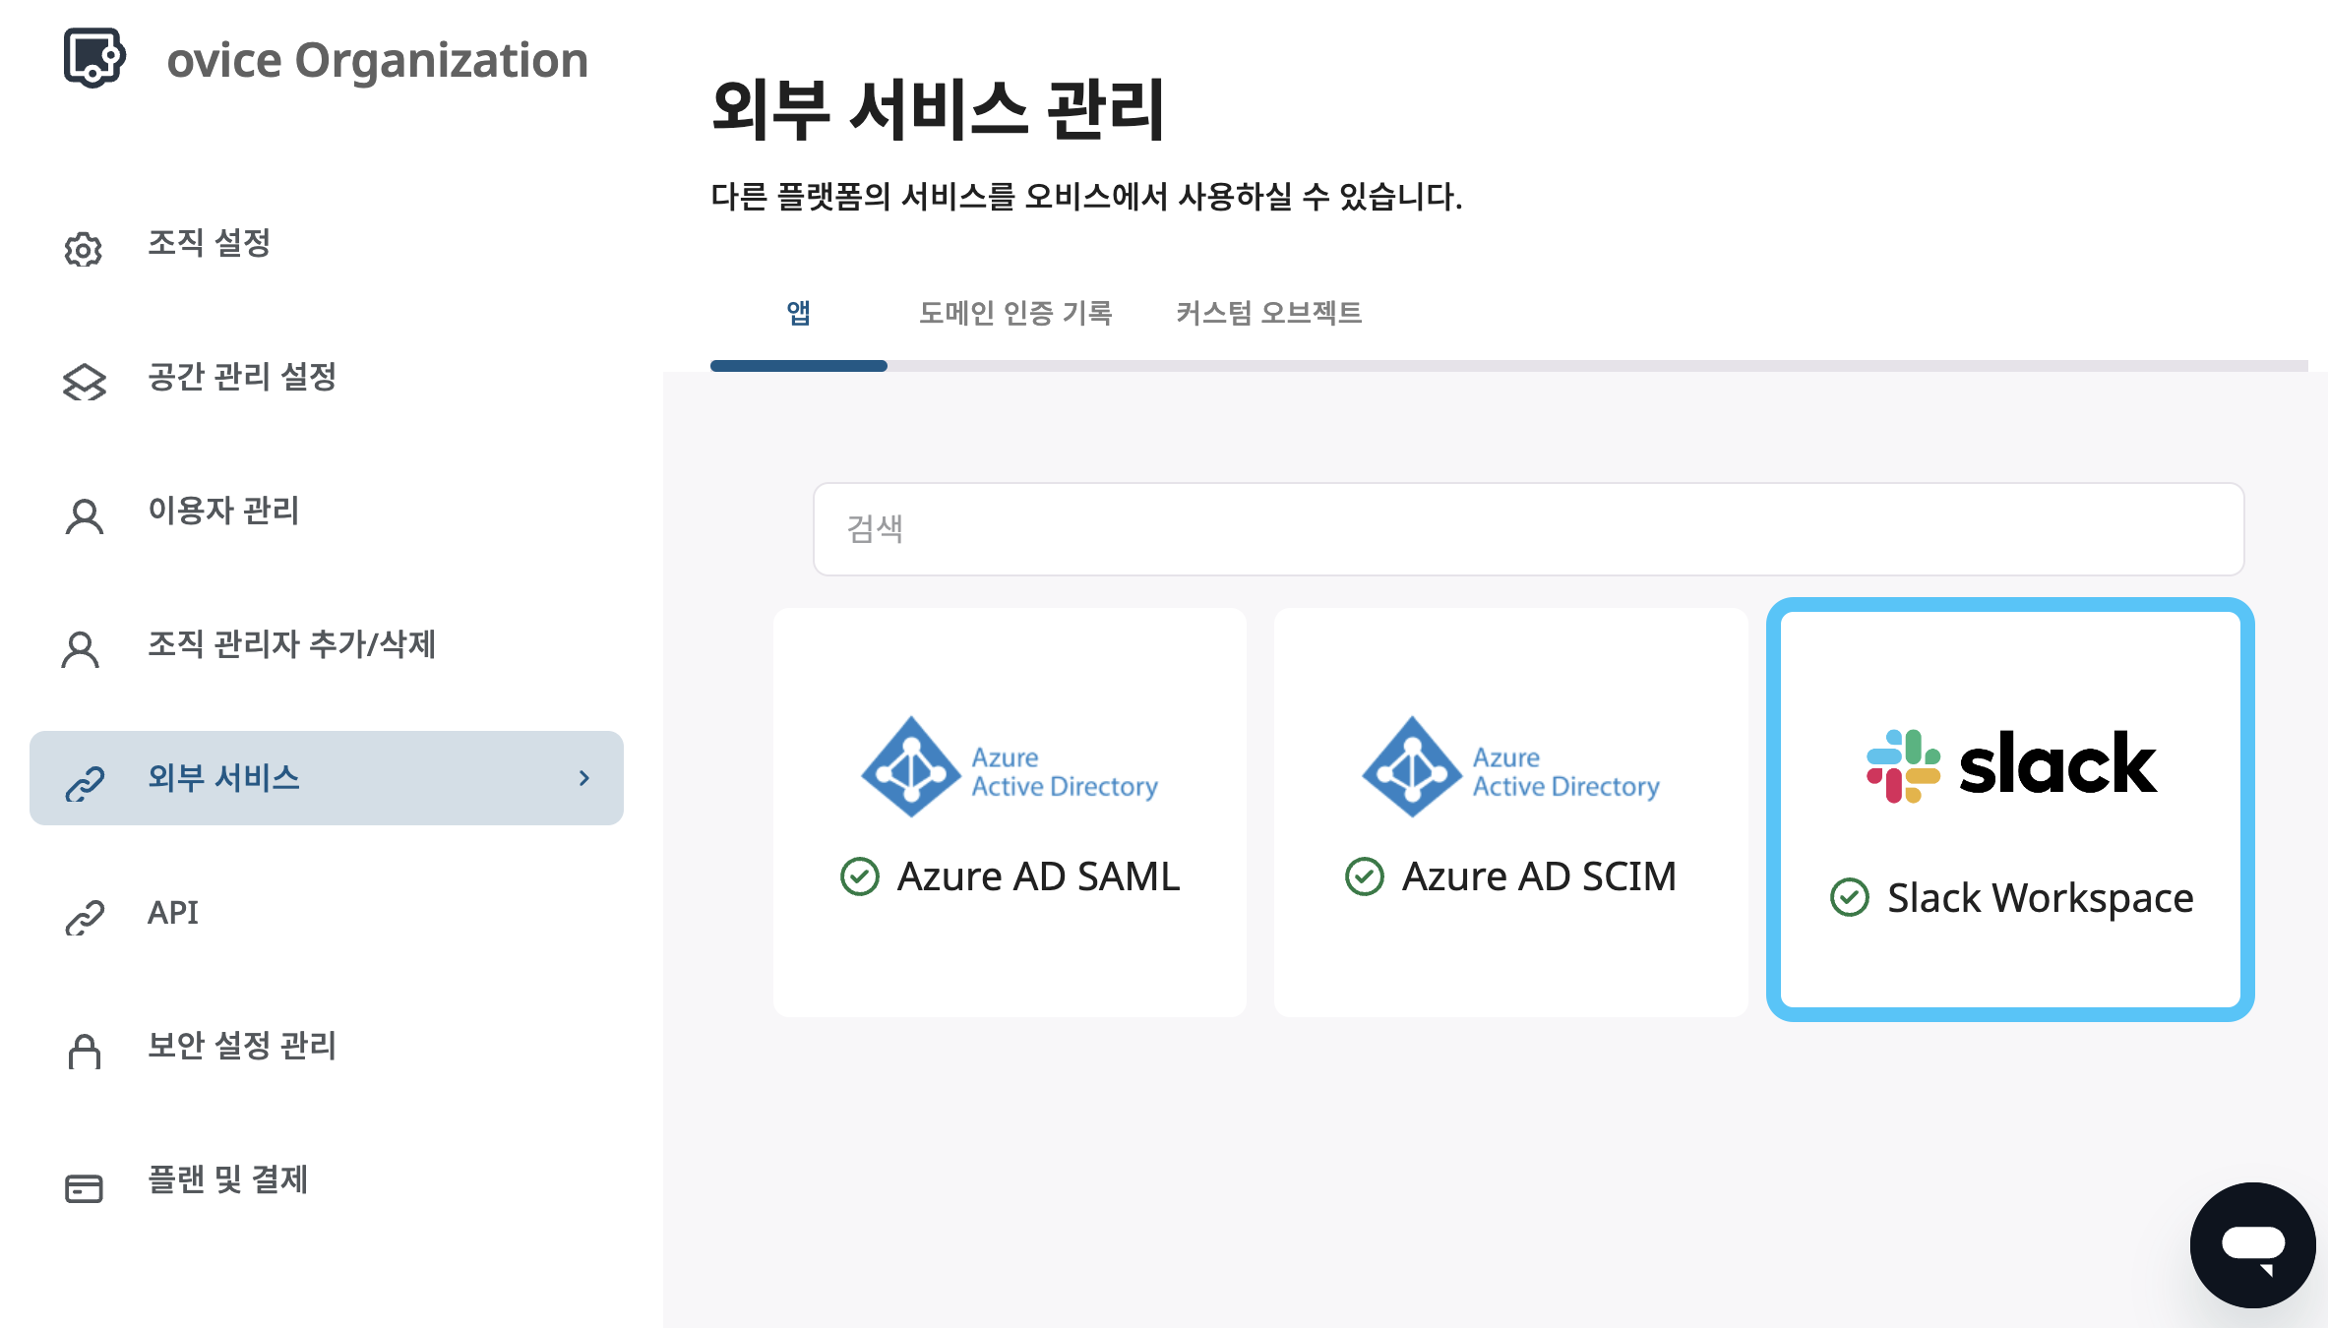Toggle the Azure AD SCIM enabled check badge
2328x1328 pixels.
tap(1364, 876)
